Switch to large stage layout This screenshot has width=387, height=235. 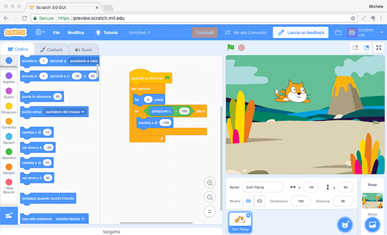click(x=366, y=48)
